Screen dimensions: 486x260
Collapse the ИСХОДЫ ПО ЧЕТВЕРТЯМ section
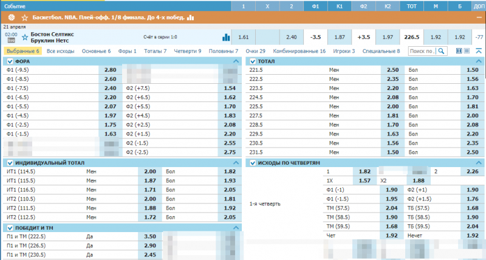(478, 163)
